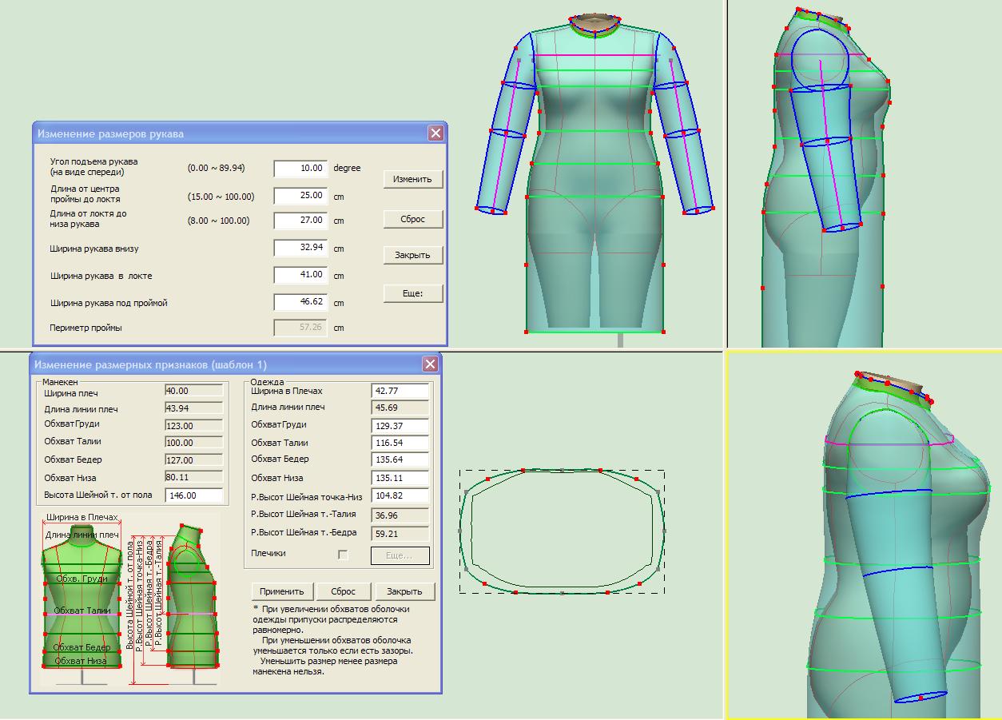The width and height of the screenshot is (1002, 720).
Task: Open the Еще: options in sleeve dialog
Action: click(x=412, y=293)
